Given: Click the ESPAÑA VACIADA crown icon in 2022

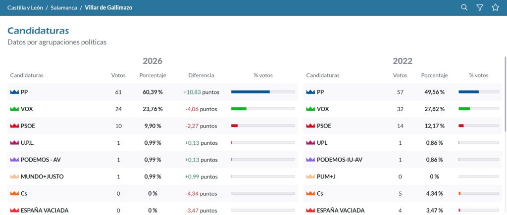Looking at the screenshot, I should (x=310, y=211).
